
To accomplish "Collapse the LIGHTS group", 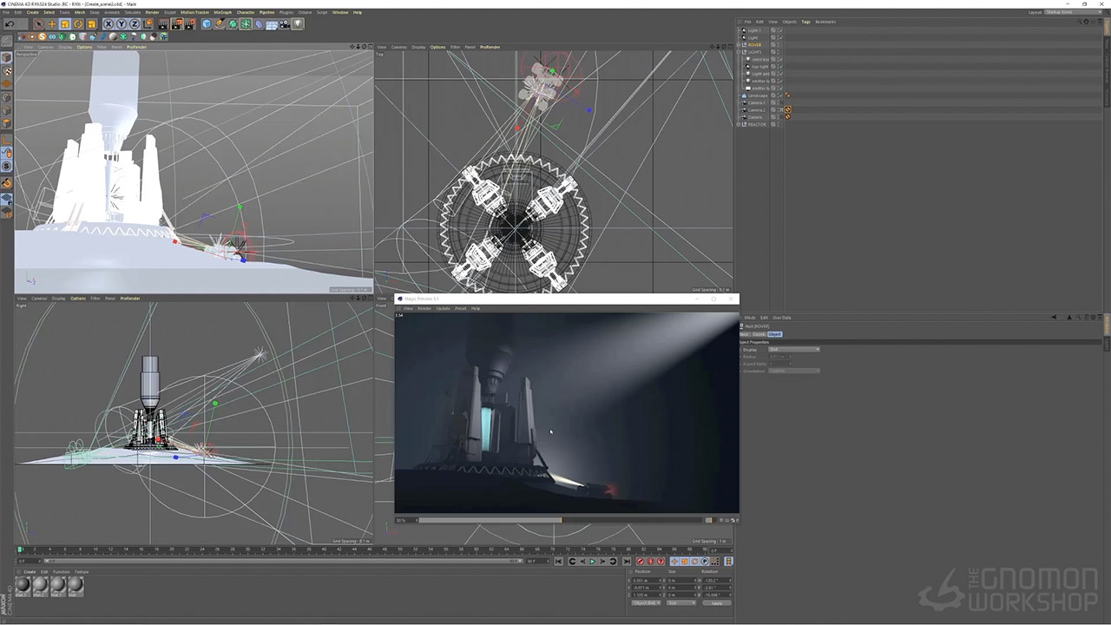I will pyautogui.click(x=740, y=52).
